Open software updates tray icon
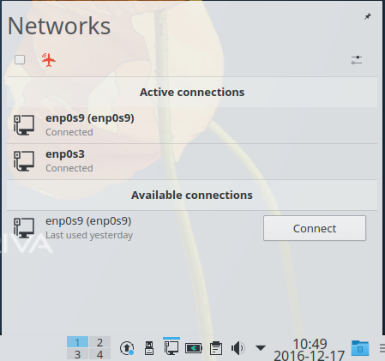The height and width of the screenshot is (361, 385). coord(127,348)
